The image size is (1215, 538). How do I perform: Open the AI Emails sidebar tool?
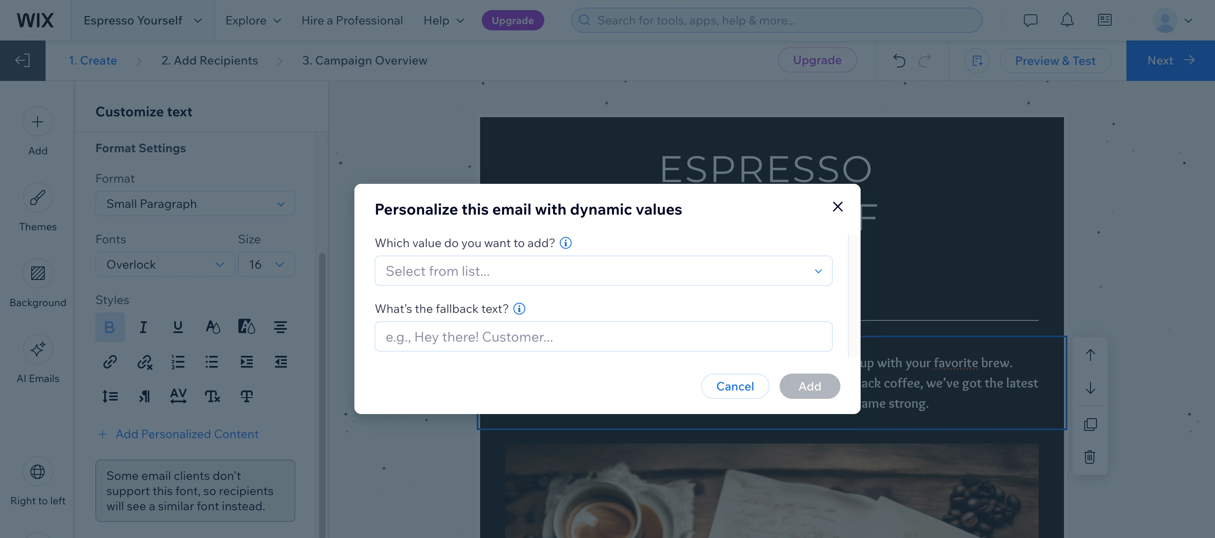point(38,359)
